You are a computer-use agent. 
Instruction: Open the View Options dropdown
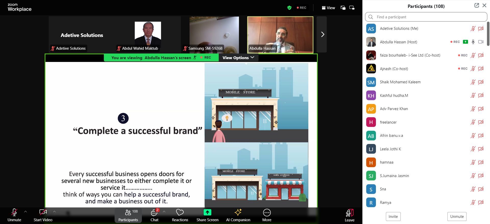[238, 58]
